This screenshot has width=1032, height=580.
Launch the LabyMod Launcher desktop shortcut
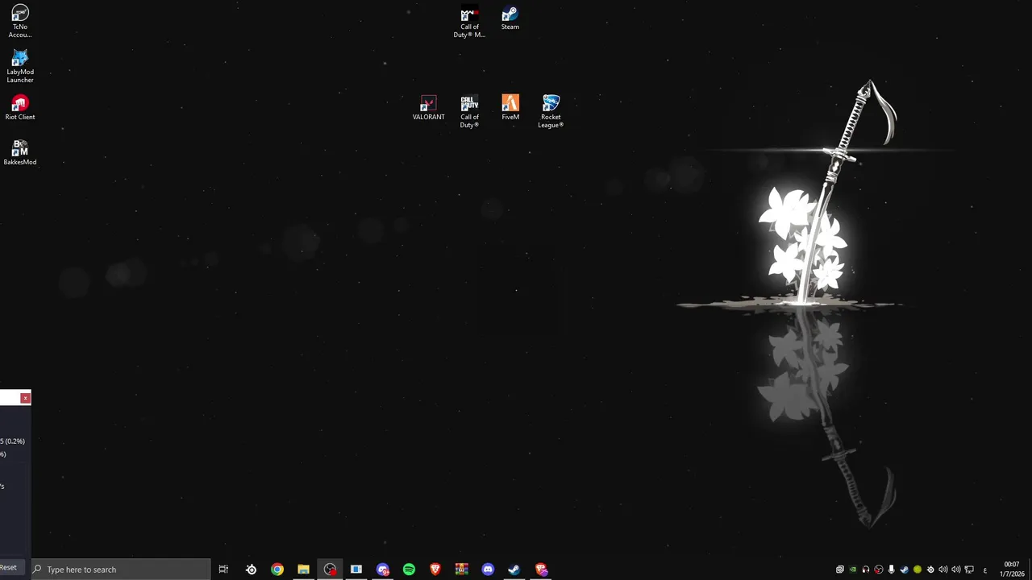(x=20, y=67)
